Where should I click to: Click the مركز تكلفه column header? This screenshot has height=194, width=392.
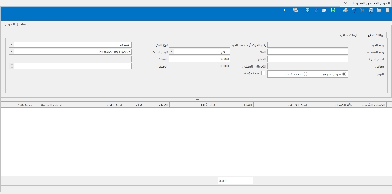pos(193,105)
